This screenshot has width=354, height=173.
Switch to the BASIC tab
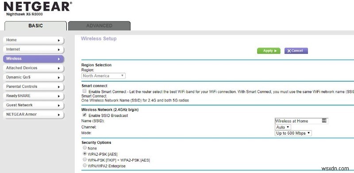(x=35, y=26)
